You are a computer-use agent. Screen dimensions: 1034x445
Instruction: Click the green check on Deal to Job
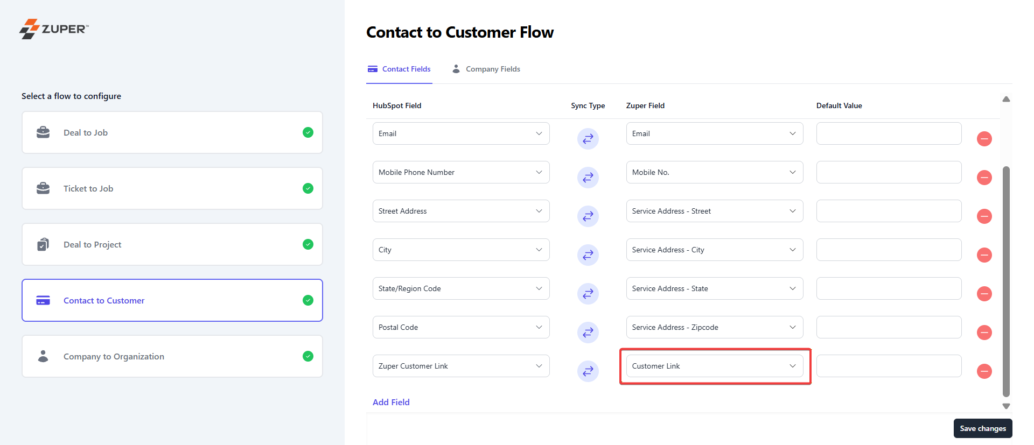308,132
